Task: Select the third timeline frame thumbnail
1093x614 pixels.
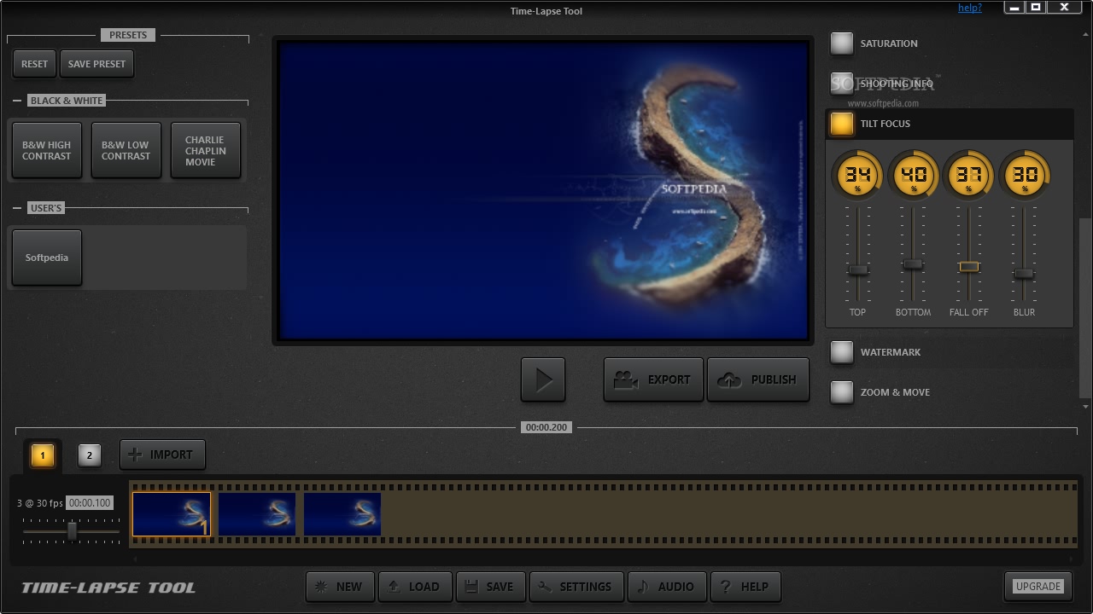Action: 342,514
